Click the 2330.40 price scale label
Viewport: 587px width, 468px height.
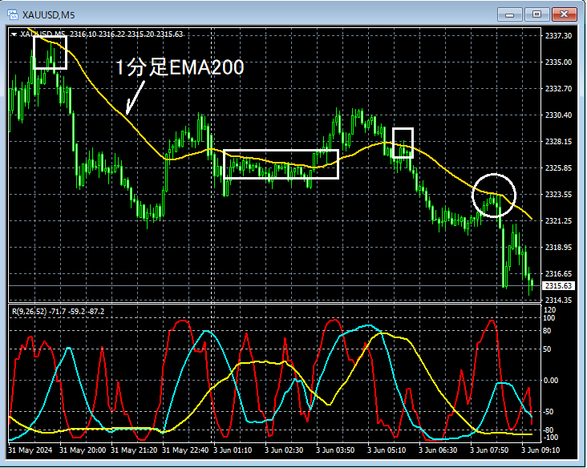[x=559, y=115]
